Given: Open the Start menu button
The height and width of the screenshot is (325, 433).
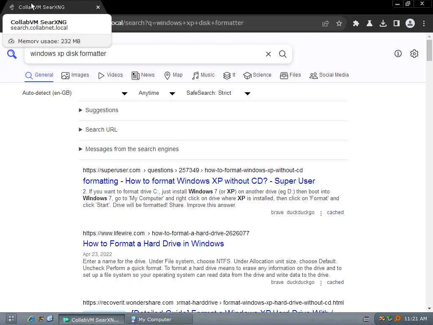Looking at the screenshot, I should pos(11,319).
